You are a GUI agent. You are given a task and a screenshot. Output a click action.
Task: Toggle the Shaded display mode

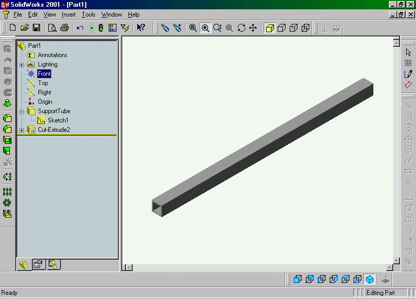[270, 28]
